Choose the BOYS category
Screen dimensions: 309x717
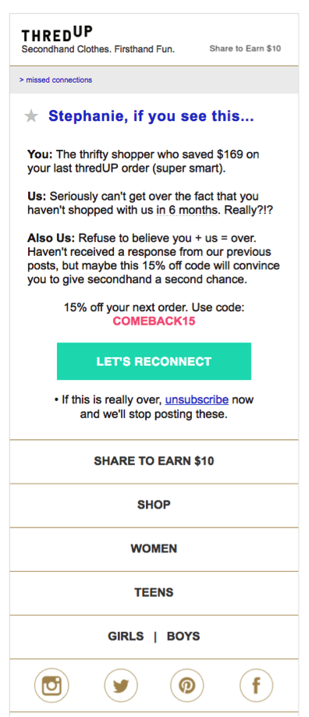183,637
